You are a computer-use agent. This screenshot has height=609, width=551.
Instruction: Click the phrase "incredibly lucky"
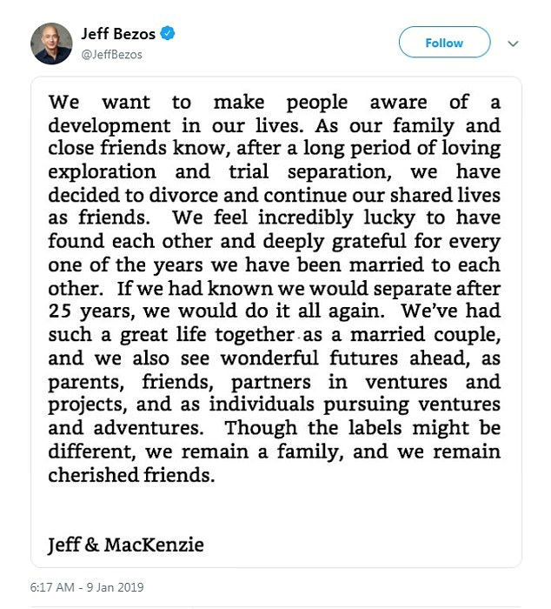[337, 217]
